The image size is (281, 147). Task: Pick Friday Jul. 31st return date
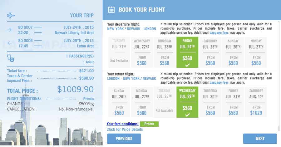[x=233, y=102]
